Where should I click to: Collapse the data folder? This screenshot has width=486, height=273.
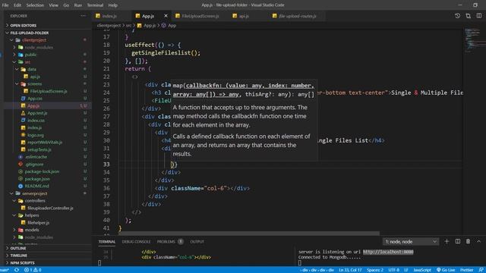[32, 69]
